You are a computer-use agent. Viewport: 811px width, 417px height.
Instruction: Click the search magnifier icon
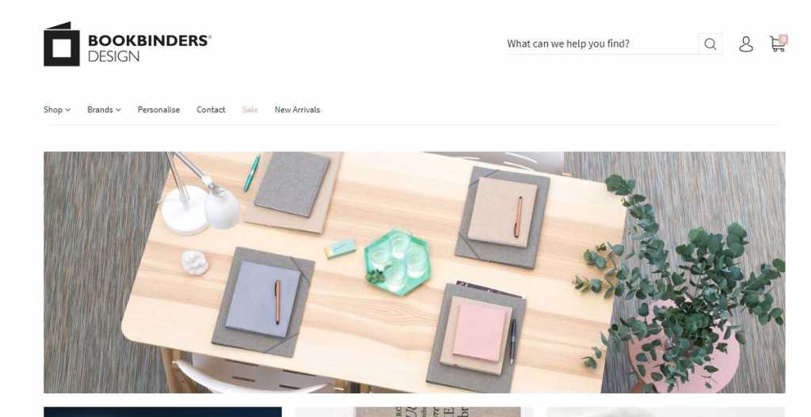[710, 44]
